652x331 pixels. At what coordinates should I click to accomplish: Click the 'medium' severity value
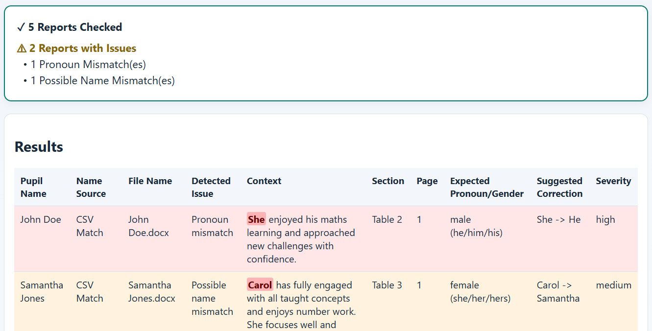(614, 285)
